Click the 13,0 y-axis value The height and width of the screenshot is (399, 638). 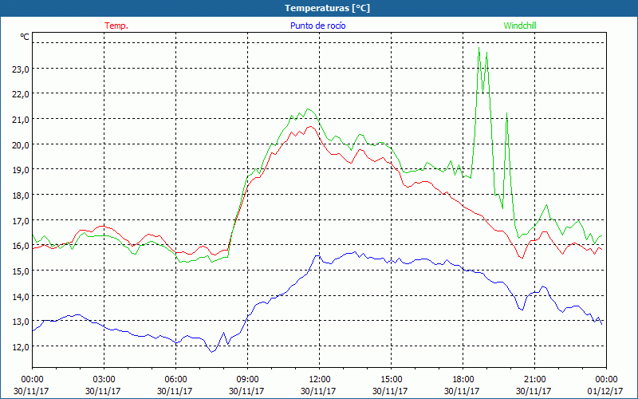[x=21, y=322]
